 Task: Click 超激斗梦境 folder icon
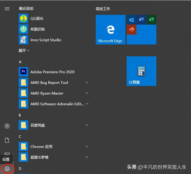tap(23, 157)
